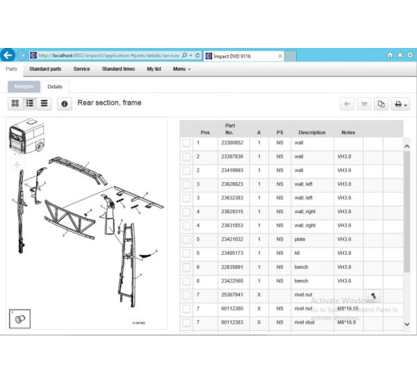417x384 pixels.
Task: Click the copy documents icon
Action: (x=381, y=104)
